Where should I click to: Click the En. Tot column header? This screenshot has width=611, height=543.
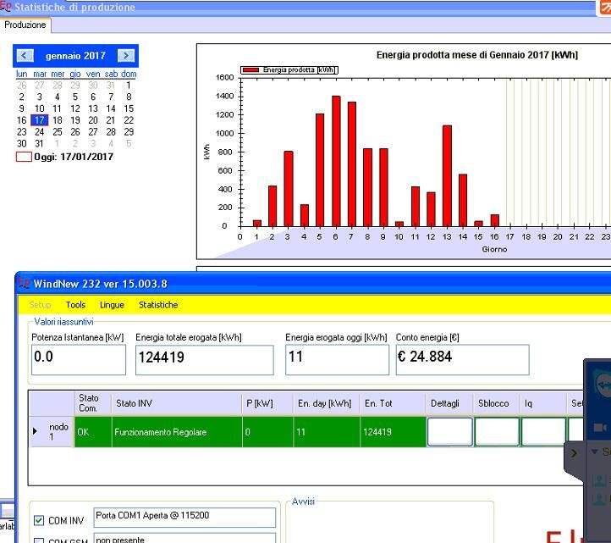point(393,403)
